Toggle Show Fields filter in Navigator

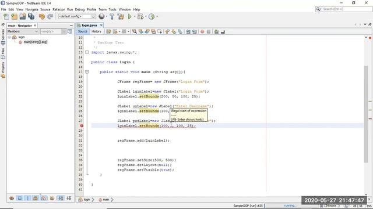20,198
